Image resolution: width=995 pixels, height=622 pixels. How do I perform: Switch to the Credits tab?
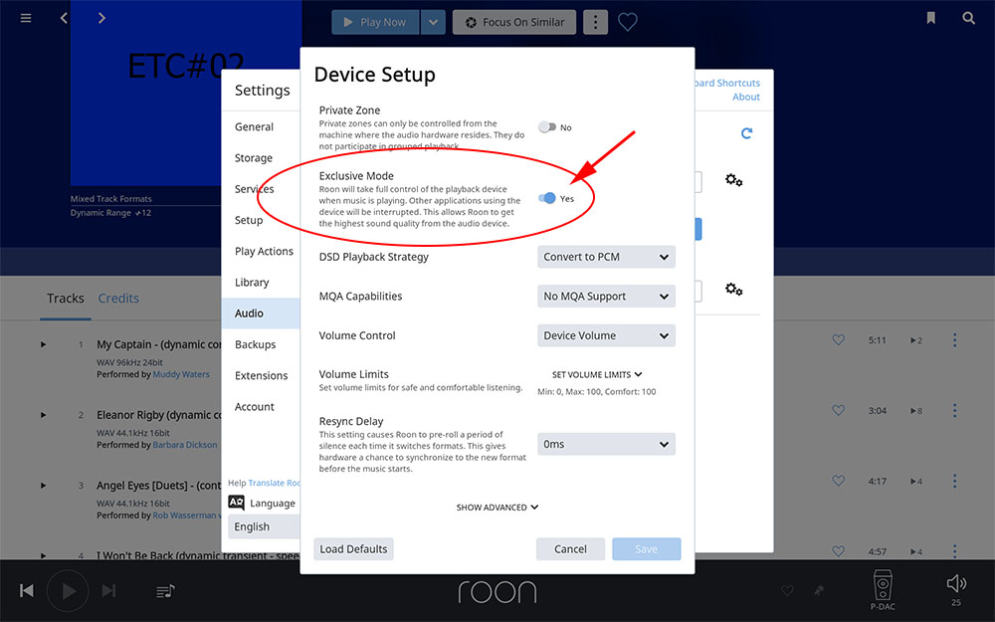tap(118, 299)
